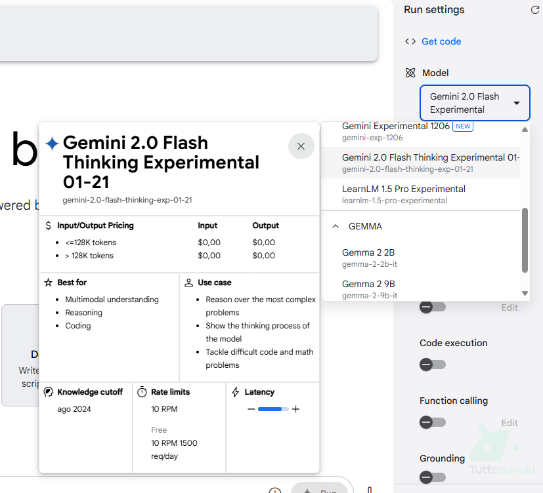Screen dimensions: 543x493
Task: Select Gemini Experimental 1206 model
Action: [x=420, y=131]
